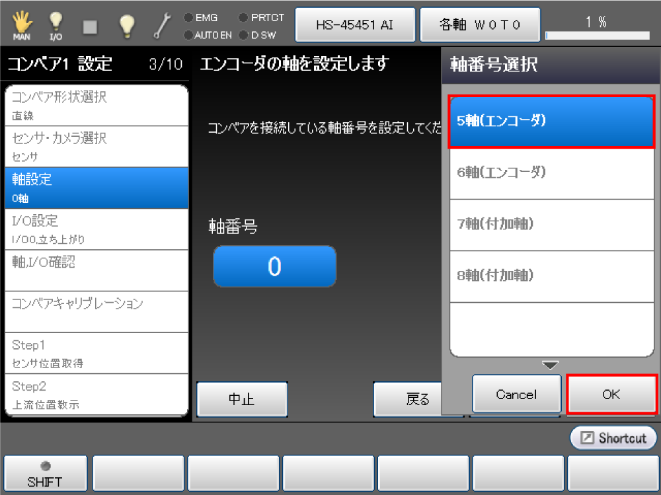Click the 1% speed progress bar
The image size is (661, 495).
click(x=597, y=35)
